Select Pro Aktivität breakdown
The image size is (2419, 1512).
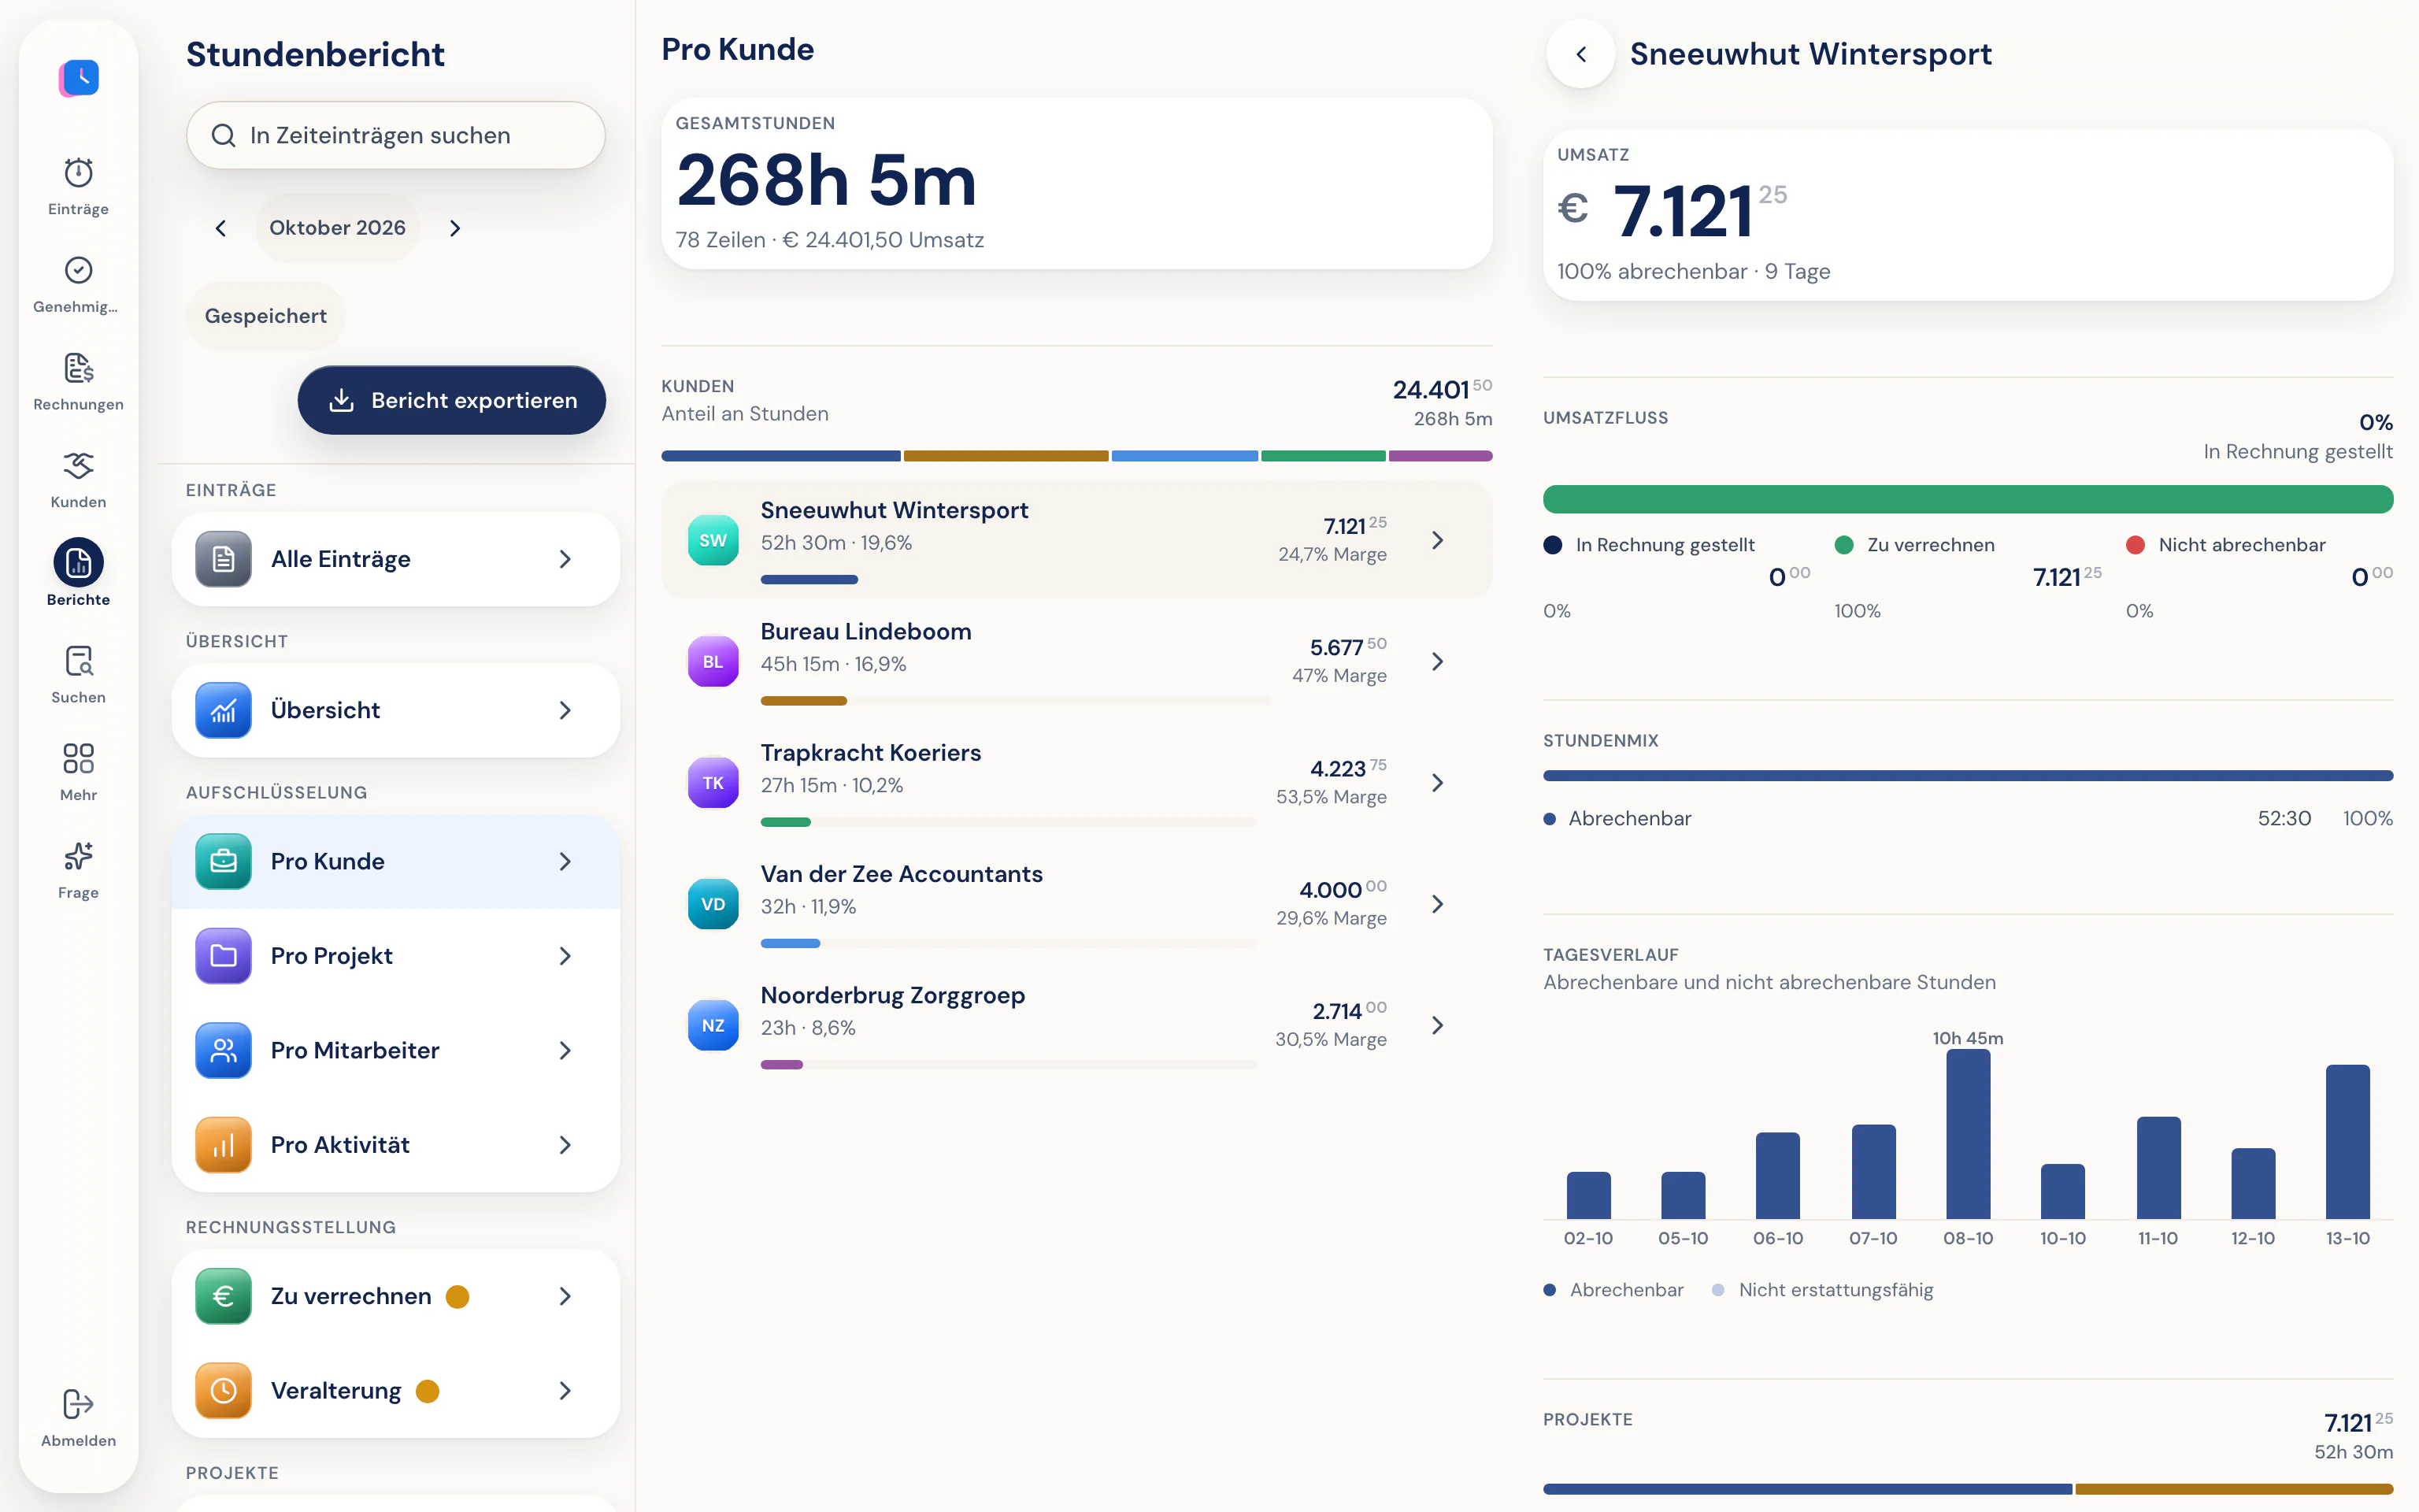pos(396,1145)
